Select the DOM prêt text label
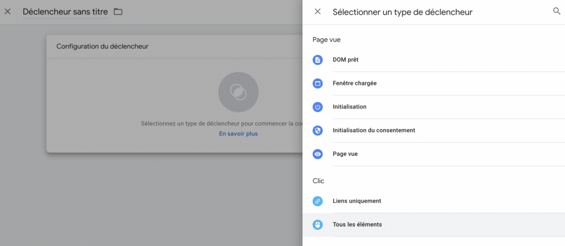Image resolution: width=565 pixels, height=246 pixels. [345, 60]
